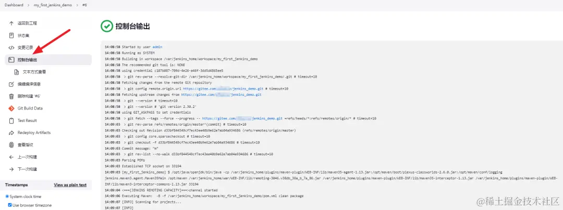
Task: Click the 控制台输出 page heading text
Action: [x=132, y=26]
